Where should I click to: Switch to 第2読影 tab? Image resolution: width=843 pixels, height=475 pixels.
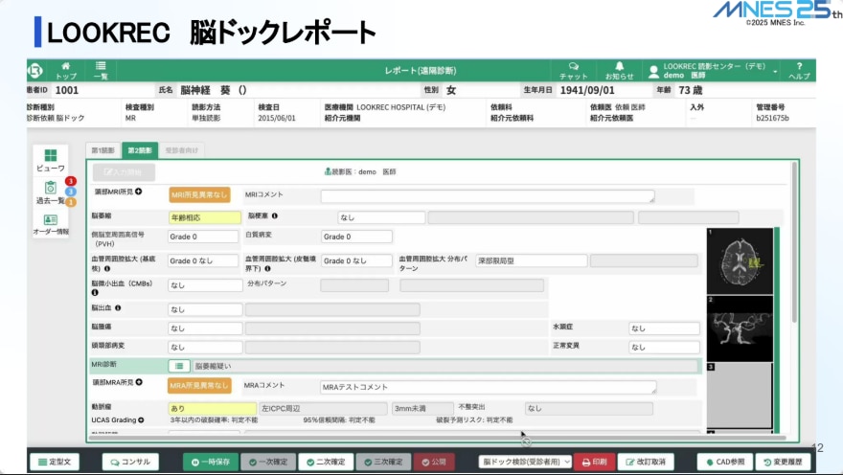[x=140, y=150]
